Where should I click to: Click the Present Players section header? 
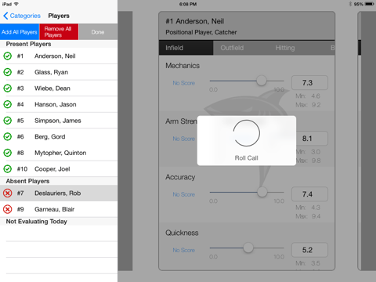[x=59, y=44]
